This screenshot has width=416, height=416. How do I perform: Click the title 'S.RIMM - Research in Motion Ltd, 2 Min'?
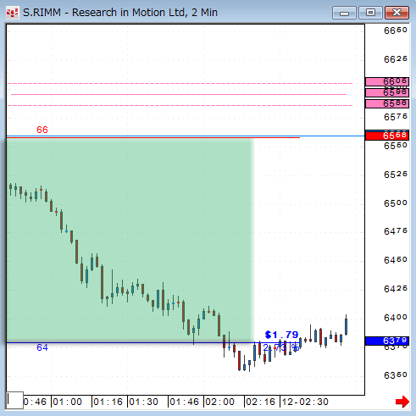(120, 13)
